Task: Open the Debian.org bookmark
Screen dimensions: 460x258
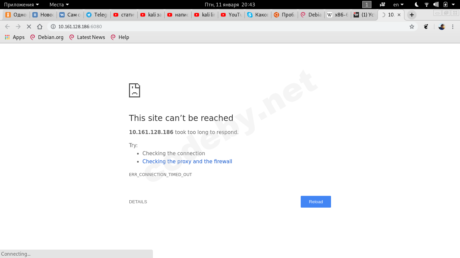Action: click(x=47, y=37)
